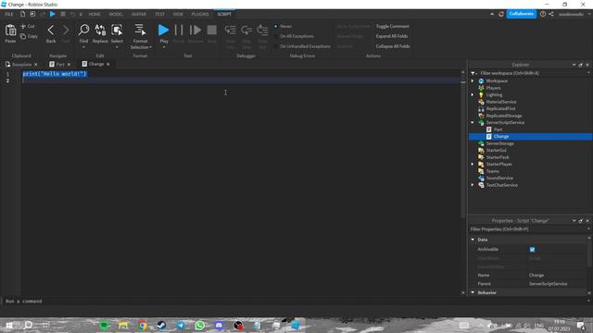Switch to the VIEW ribbon tab
This screenshot has height=333, width=593.
point(178,15)
